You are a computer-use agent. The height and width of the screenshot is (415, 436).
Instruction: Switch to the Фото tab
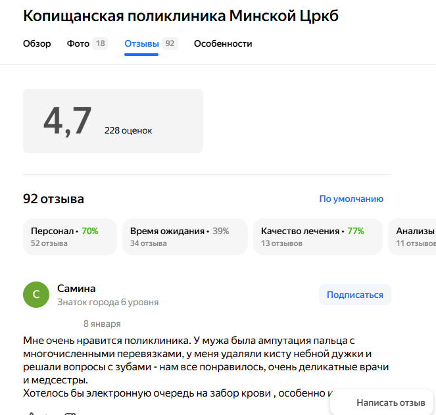(x=78, y=44)
